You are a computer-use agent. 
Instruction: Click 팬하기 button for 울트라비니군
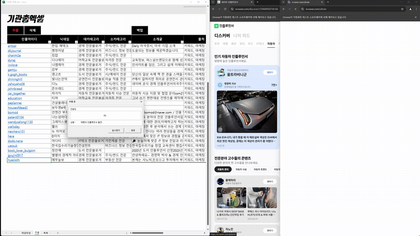click(270, 72)
